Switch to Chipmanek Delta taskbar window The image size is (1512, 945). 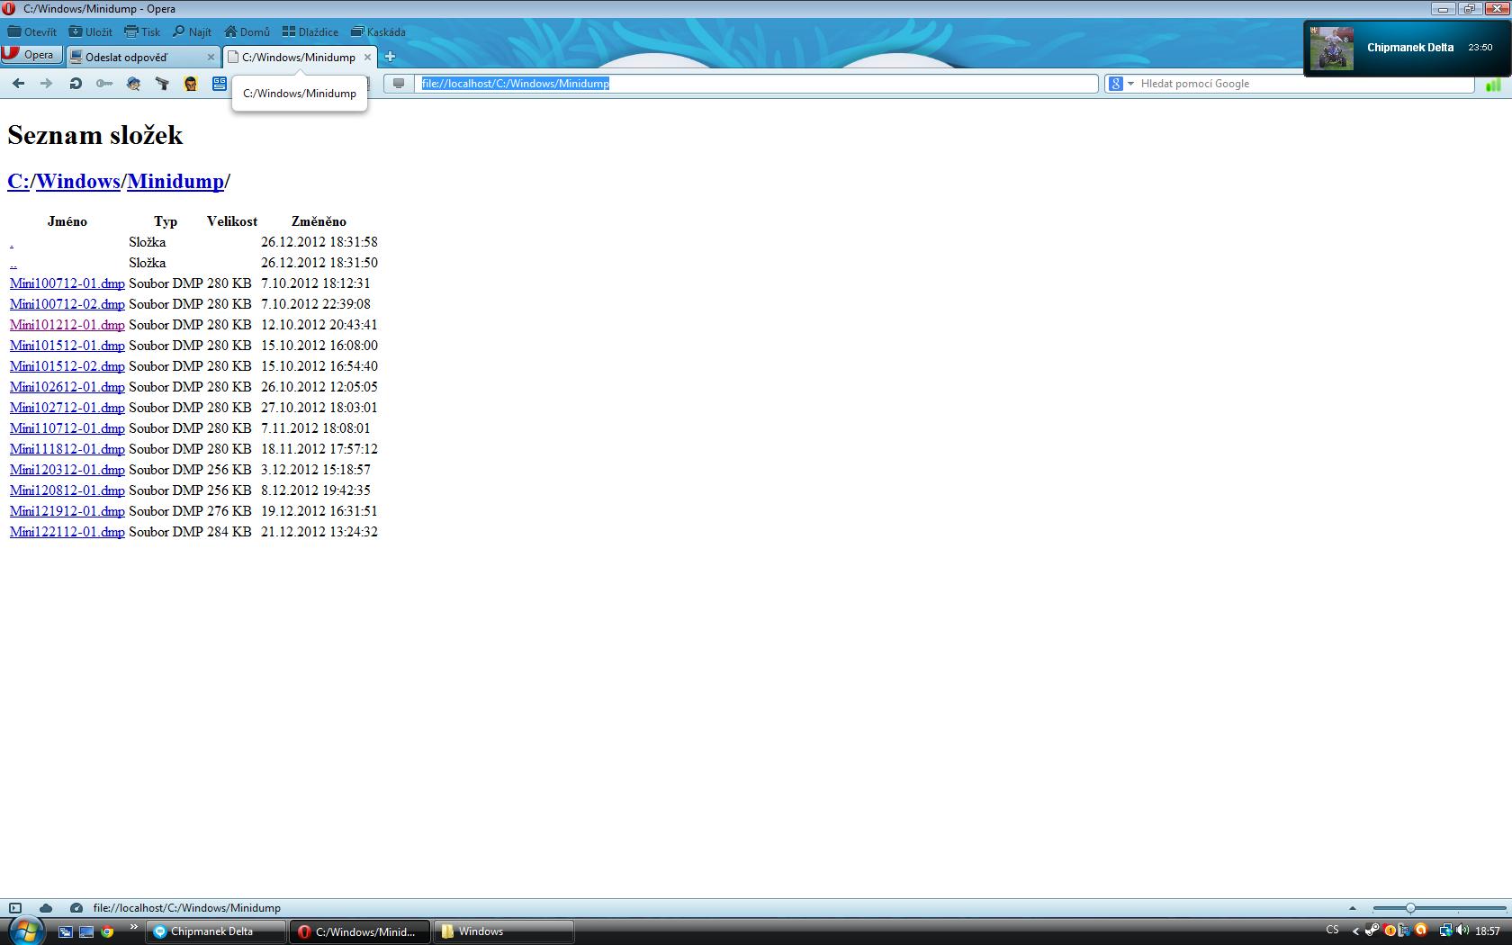(216, 931)
